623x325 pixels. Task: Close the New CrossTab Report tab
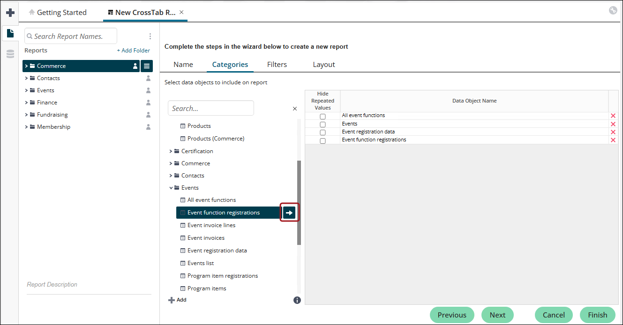(x=182, y=12)
